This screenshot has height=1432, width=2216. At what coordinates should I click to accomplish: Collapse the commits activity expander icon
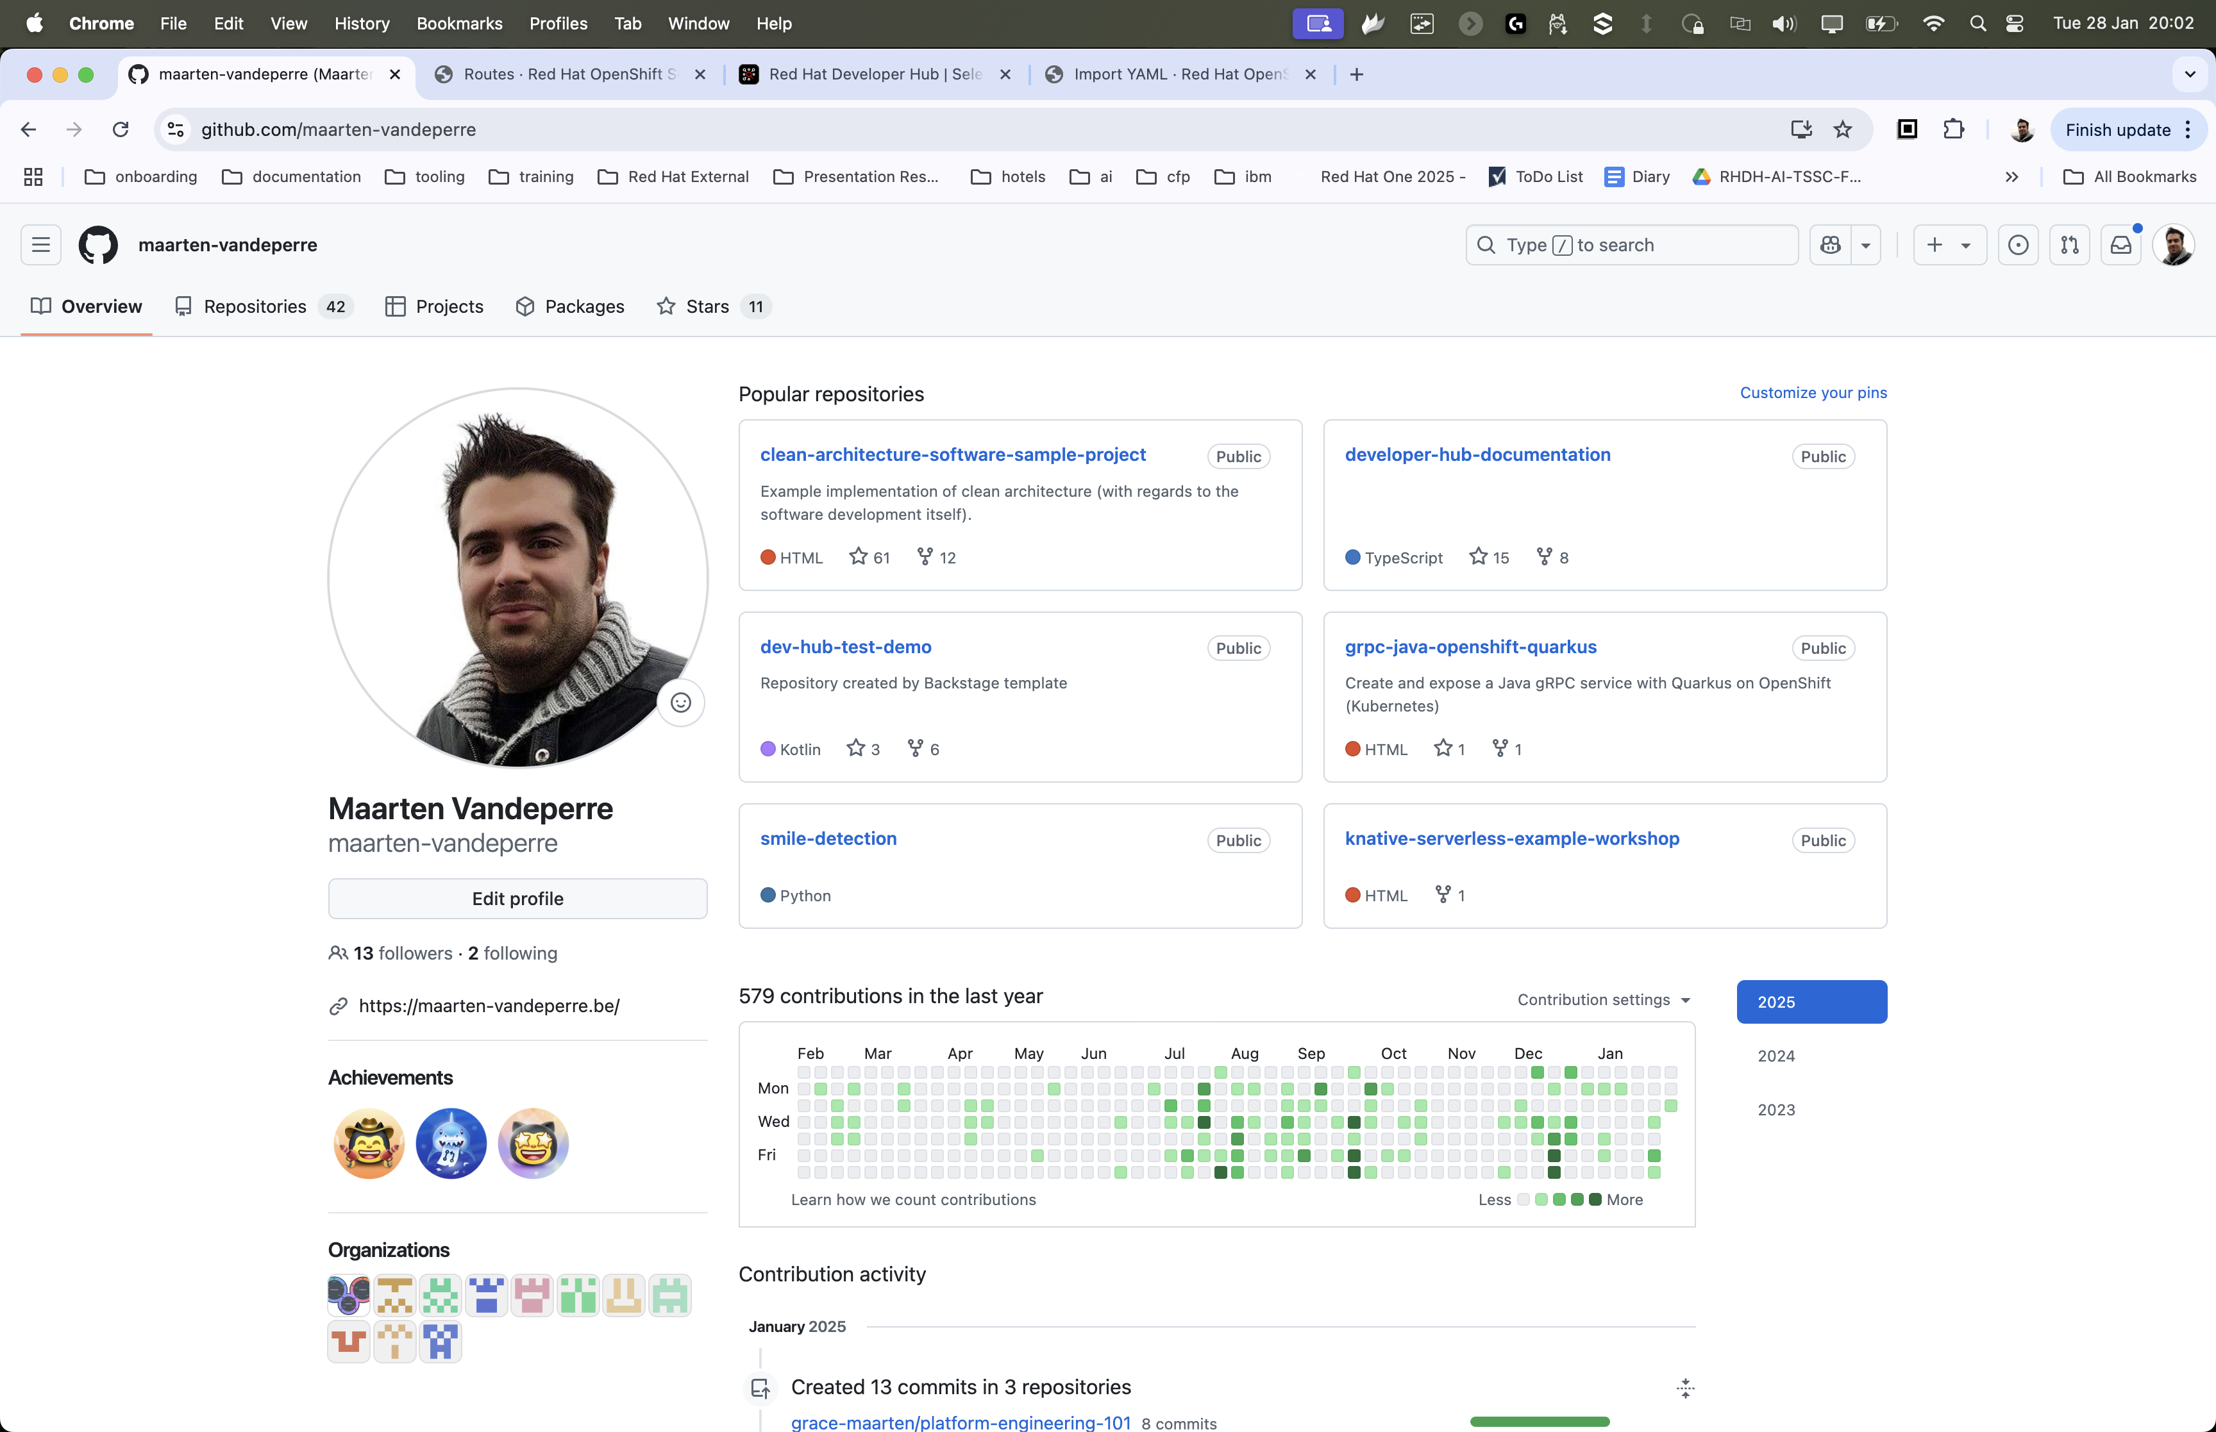(1685, 1388)
